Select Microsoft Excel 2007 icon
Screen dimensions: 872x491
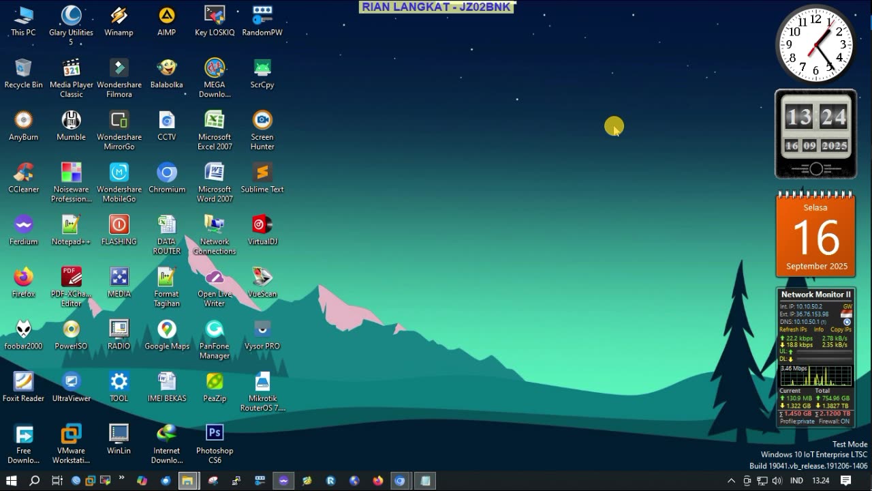pyautogui.click(x=215, y=130)
